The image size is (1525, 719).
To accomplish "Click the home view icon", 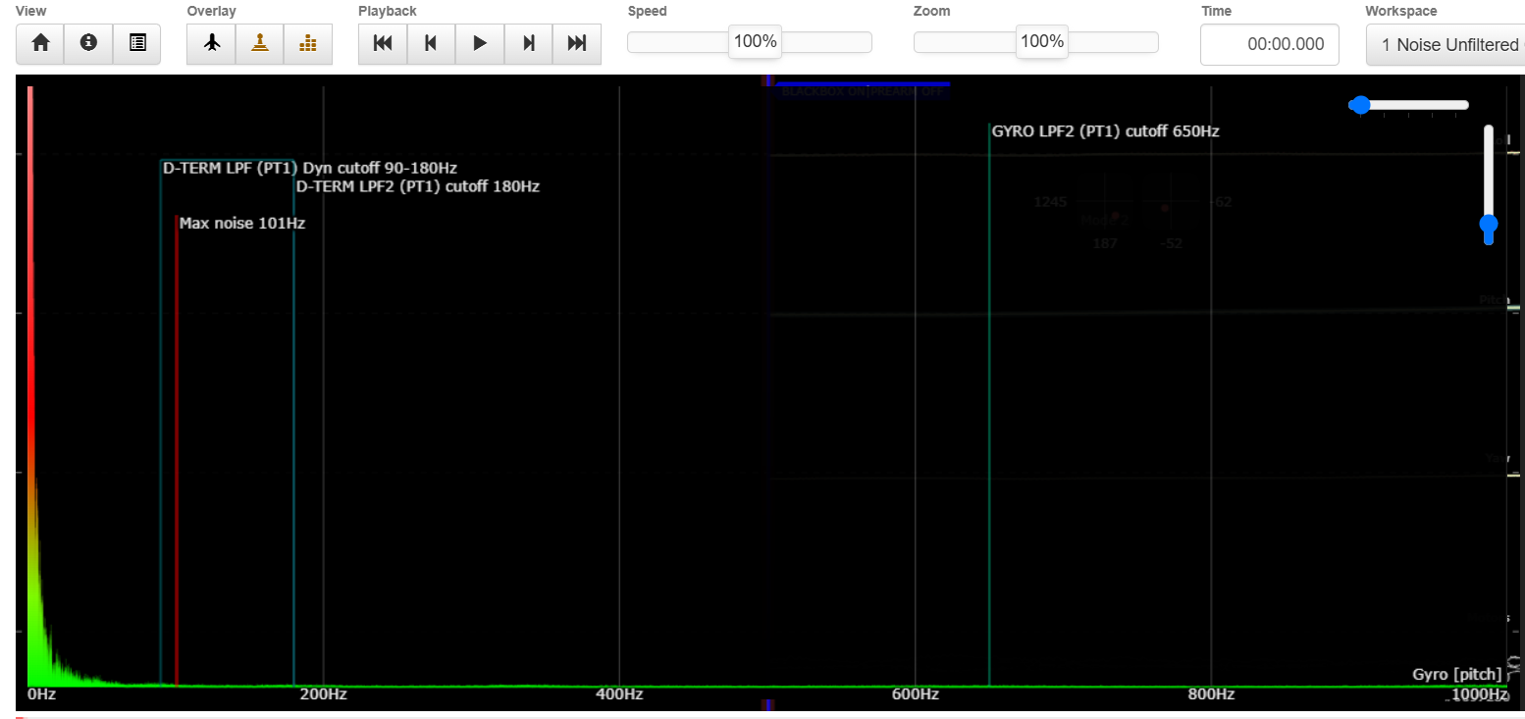I will tap(40, 43).
